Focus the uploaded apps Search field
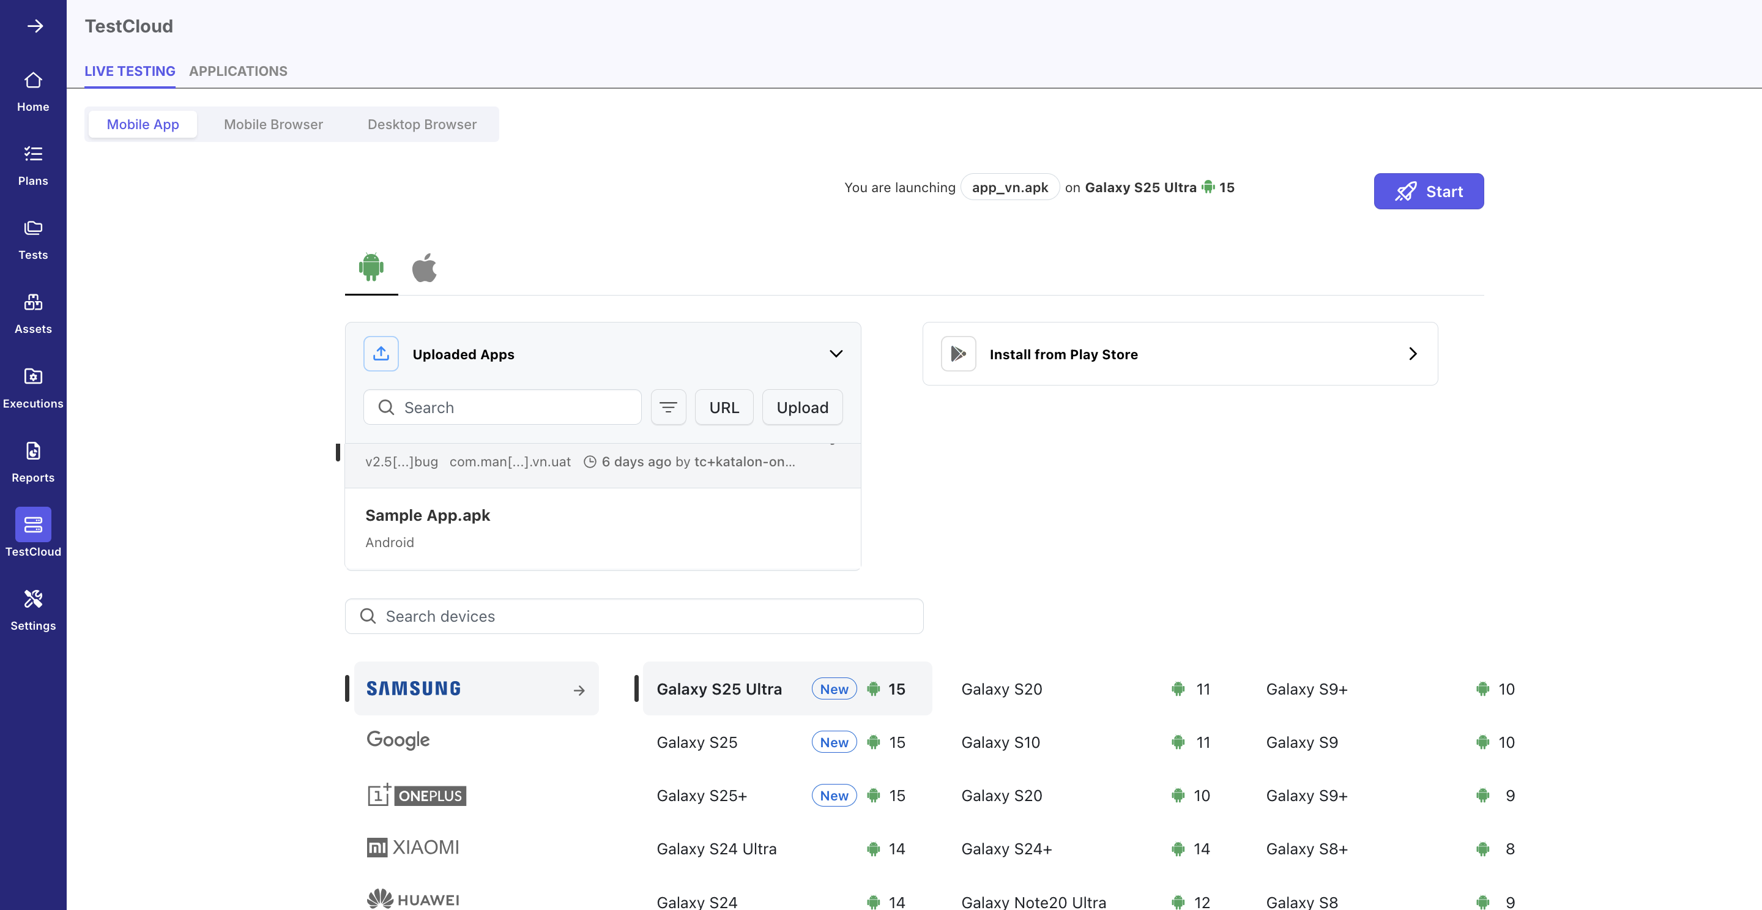The width and height of the screenshot is (1762, 910). (502, 407)
